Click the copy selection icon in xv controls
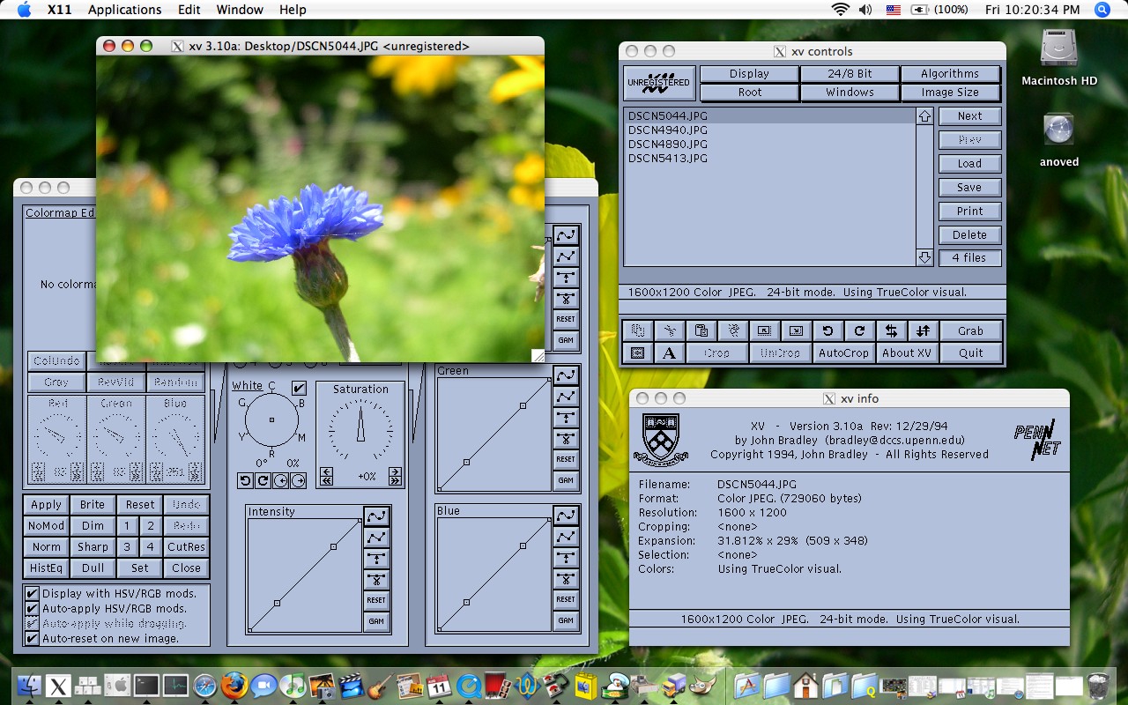This screenshot has height=705, width=1128. (x=637, y=330)
